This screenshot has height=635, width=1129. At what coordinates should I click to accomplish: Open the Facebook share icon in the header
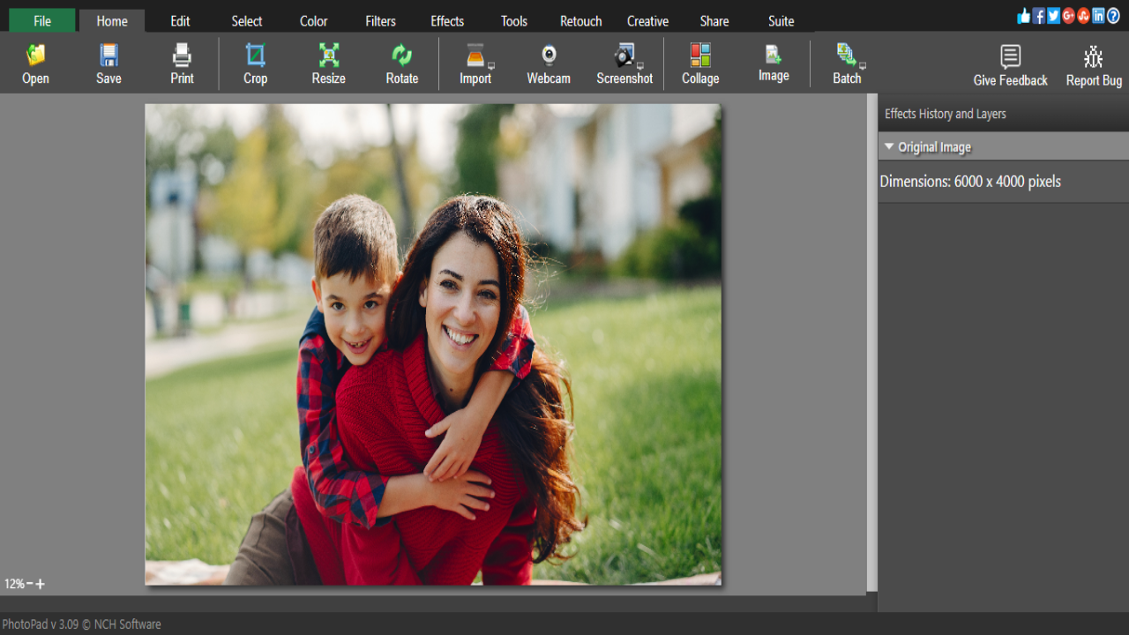(1038, 15)
